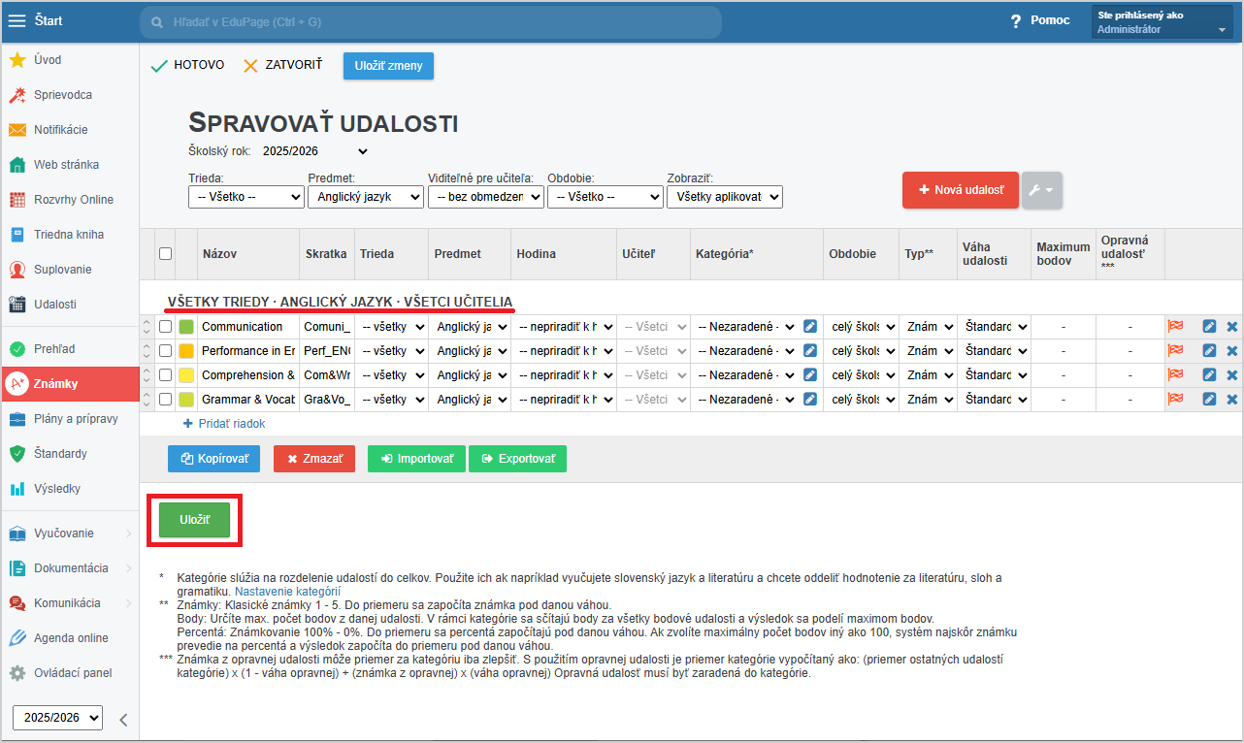Select the Grammar & Vocab row checkbox
Viewport: 1244px width, 743px height.
165,400
